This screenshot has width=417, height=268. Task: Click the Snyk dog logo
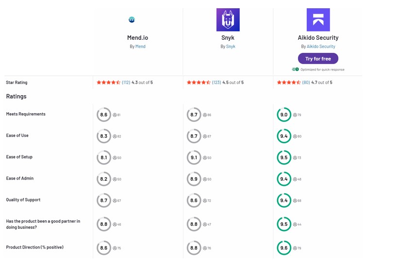pyautogui.click(x=228, y=20)
